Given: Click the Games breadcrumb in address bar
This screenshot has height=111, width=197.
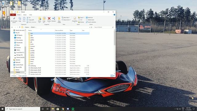Looking at the screenshot, I should [27, 27].
